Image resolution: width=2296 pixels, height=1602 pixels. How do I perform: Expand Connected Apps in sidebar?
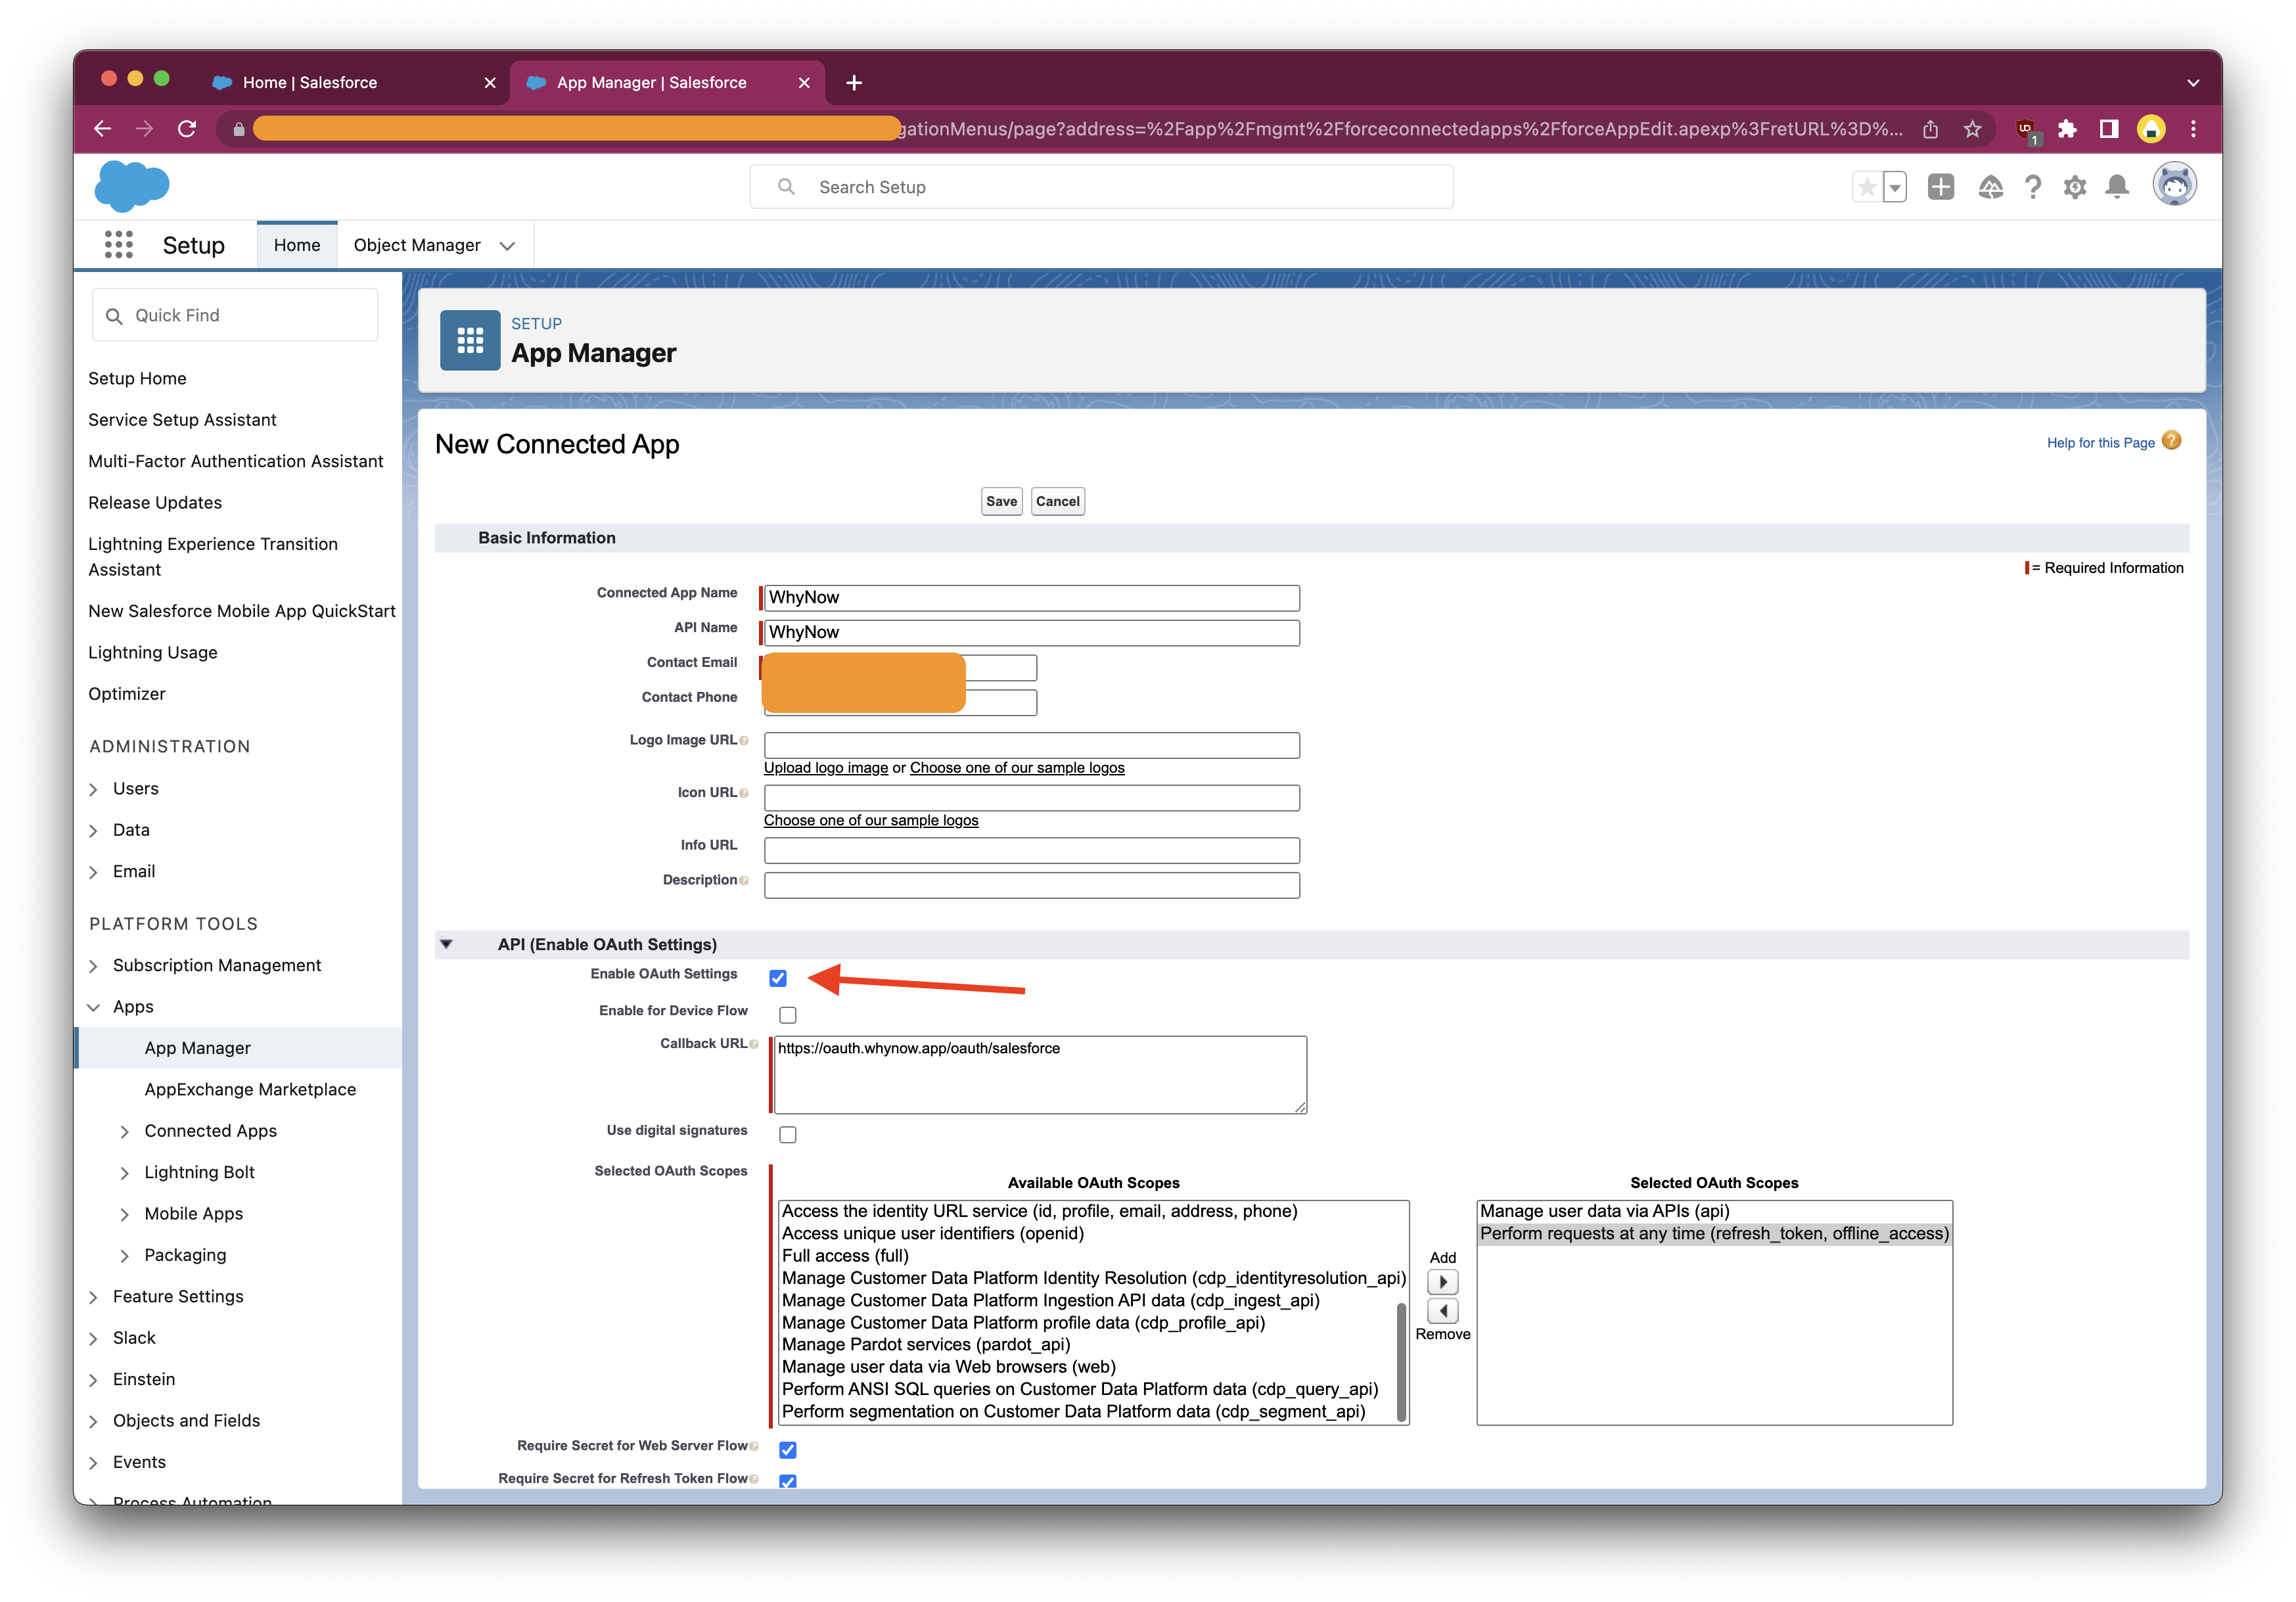[x=125, y=1131]
